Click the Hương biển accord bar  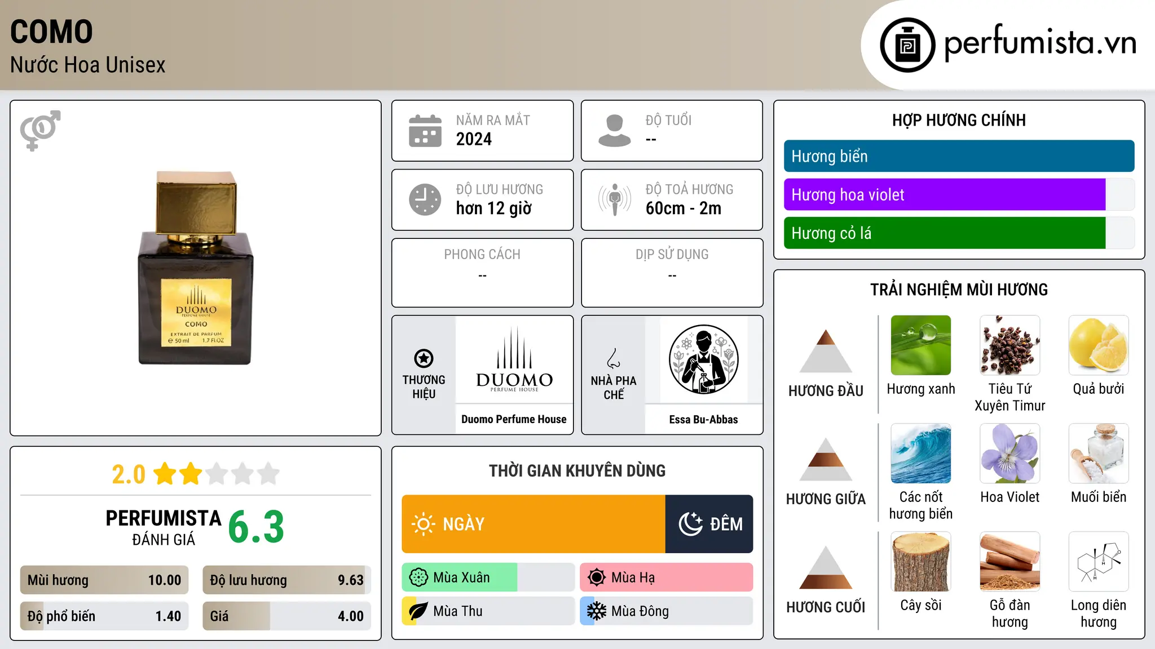959,156
